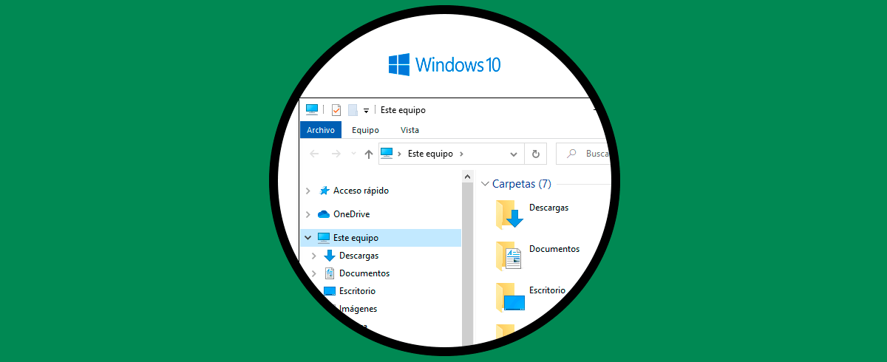Refresh the current folder view

[536, 154]
